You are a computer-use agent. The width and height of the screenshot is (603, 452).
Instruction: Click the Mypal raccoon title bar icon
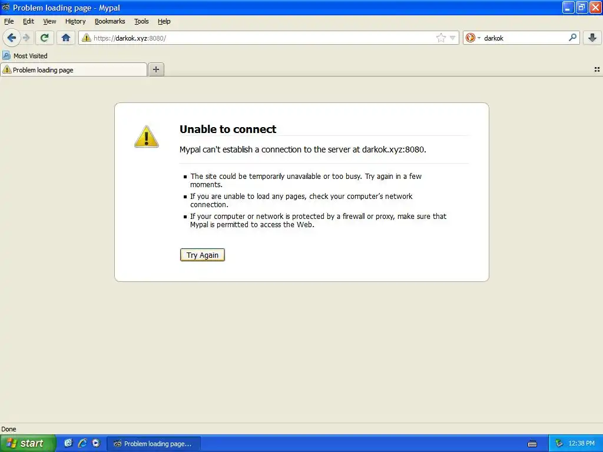(x=6, y=7)
